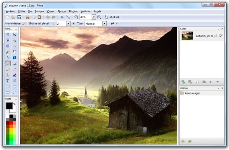Select the Line tool
Viewport: 229px width, 150px height.
[14, 81]
